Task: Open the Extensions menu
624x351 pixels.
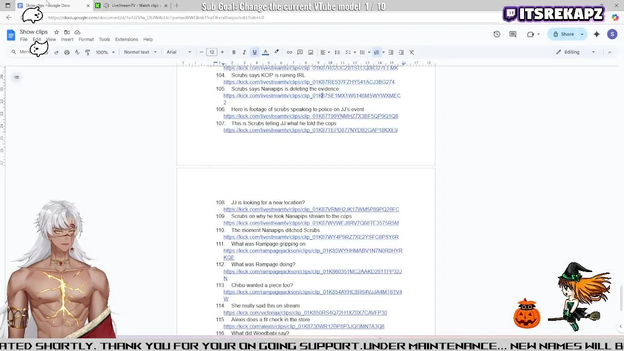Action: click(127, 39)
